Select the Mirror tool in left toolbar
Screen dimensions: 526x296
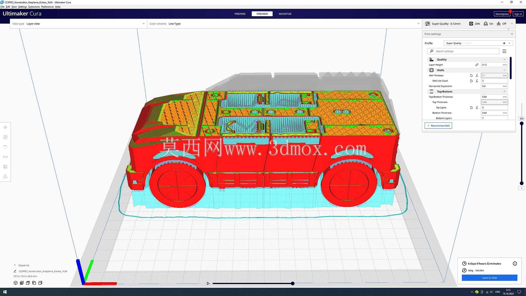pyautogui.click(x=5, y=157)
